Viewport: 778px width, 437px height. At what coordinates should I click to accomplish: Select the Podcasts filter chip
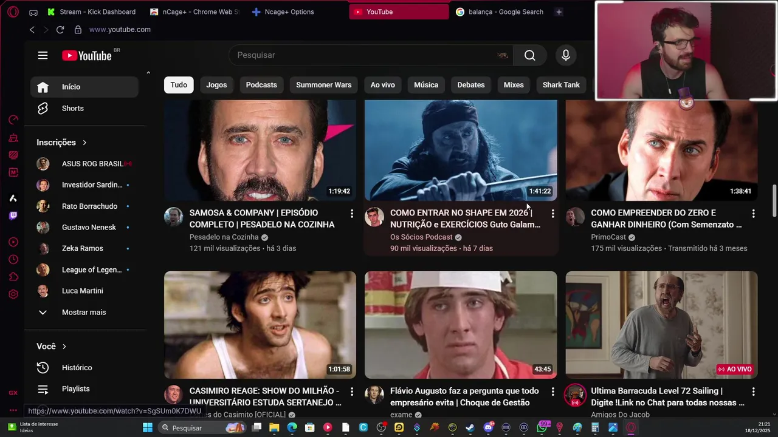point(261,85)
